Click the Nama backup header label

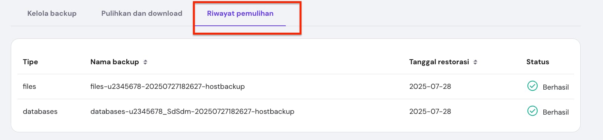pos(115,62)
